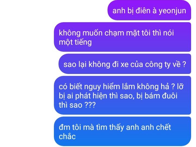This screenshot has width=196, height=147.
Task: Tap the 'không muốn chạm mặt tôi' message bubble
Action: [122, 37]
